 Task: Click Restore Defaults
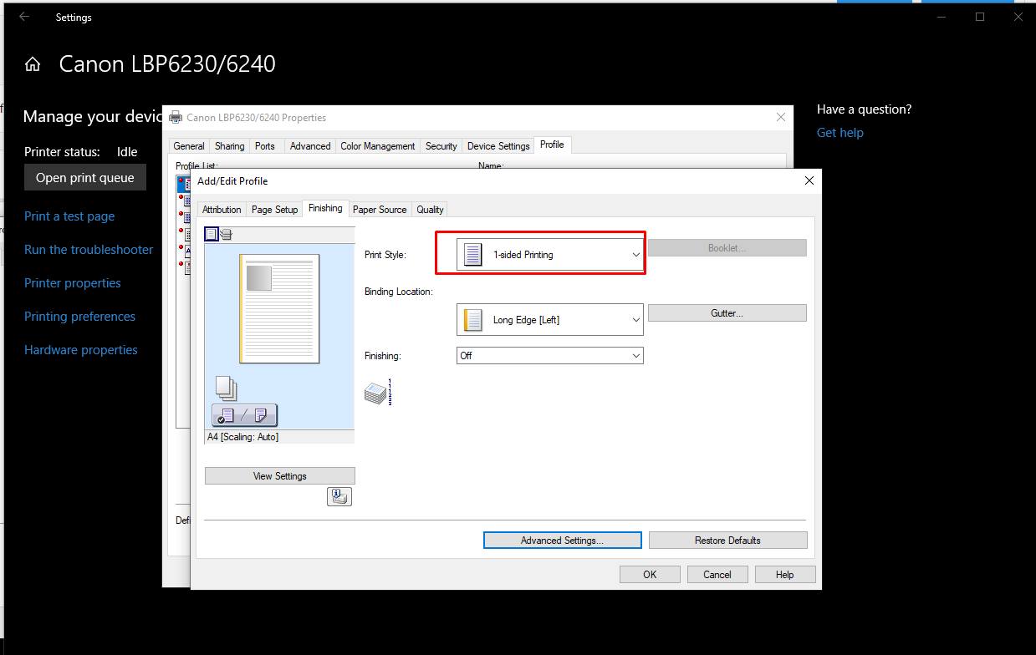pyautogui.click(x=727, y=541)
